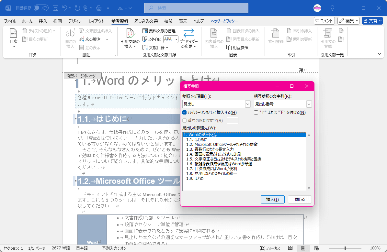387x252 pixels.
Task: Click 相互参照 in the 図表 group
Action: pyautogui.click(x=237, y=48)
